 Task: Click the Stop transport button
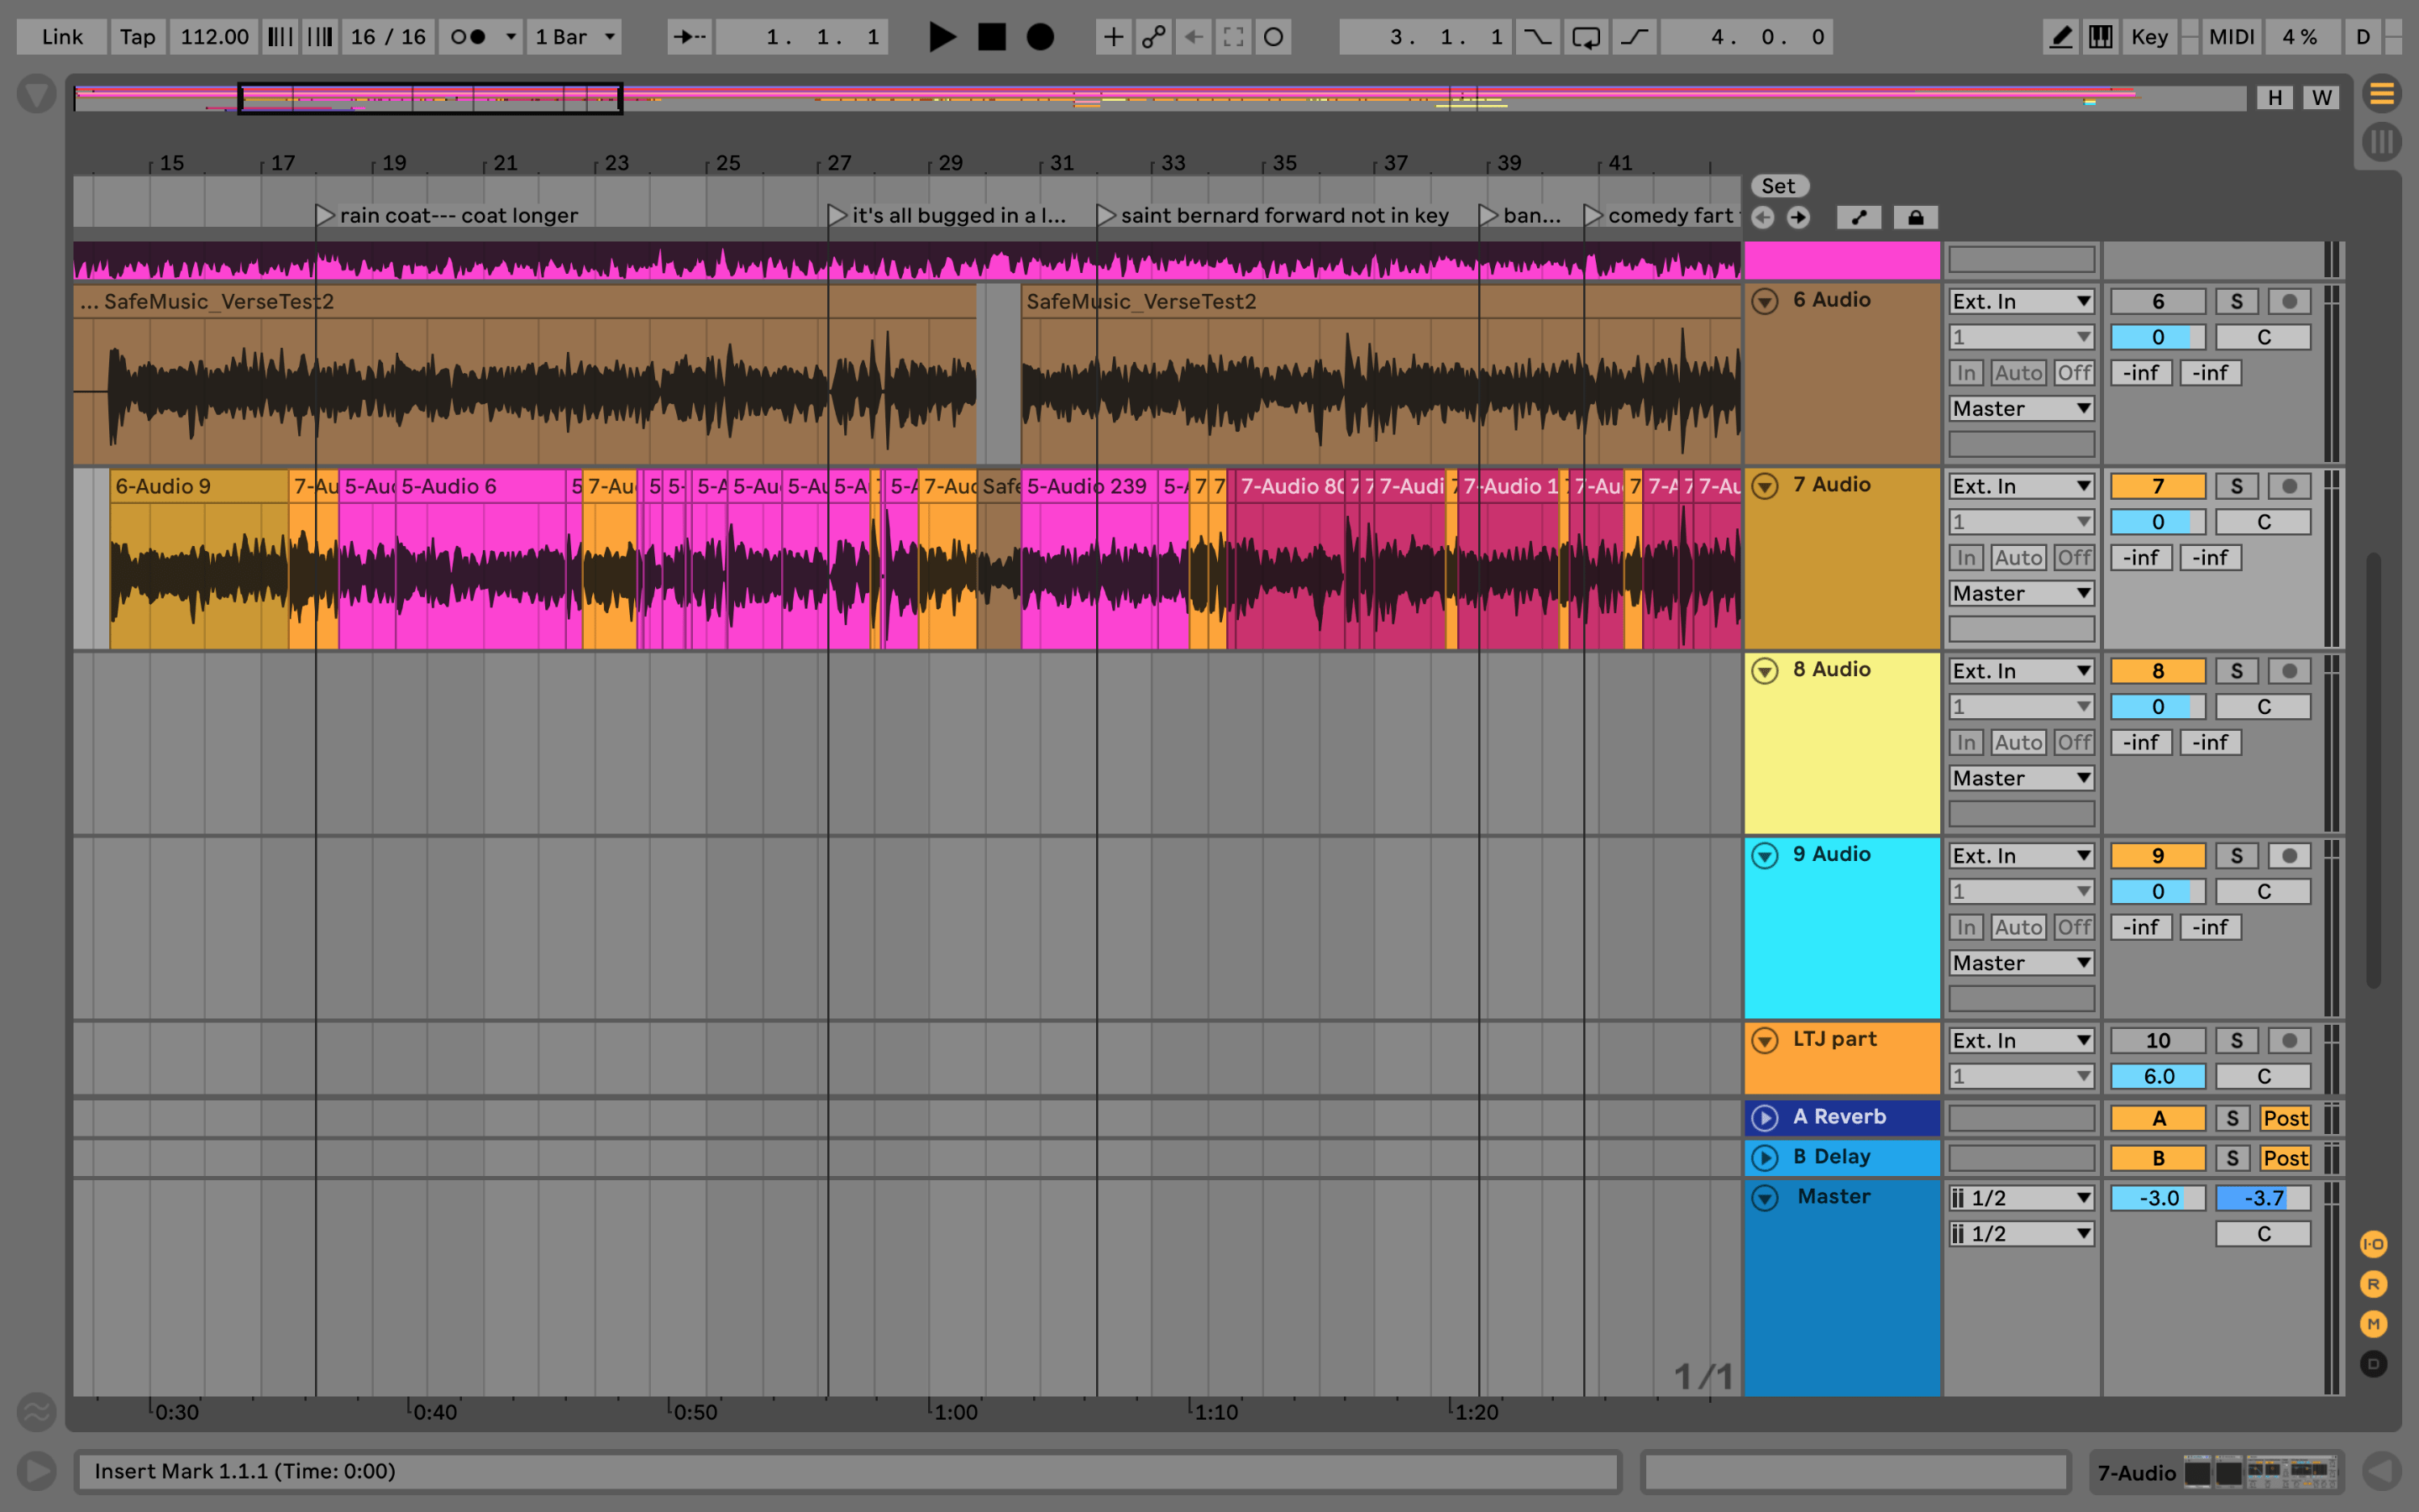tap(990, 37)
